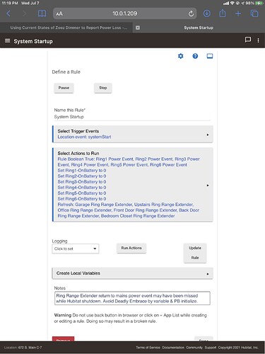The width and height of the screenshot is (265, 354).
Task: Click the Stop button
Action: point(103,88)
